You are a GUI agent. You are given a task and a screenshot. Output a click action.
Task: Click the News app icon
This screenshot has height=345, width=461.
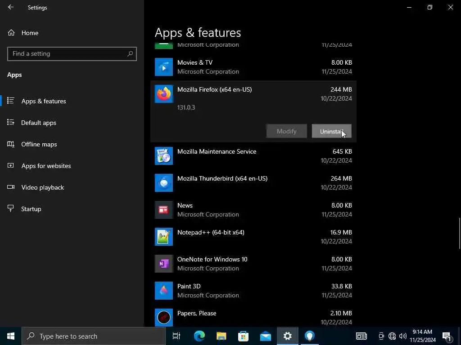point(164,210)
